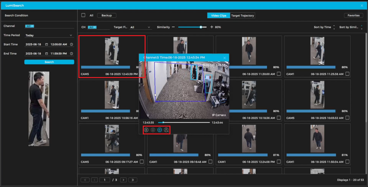Check the All select checkbox
368x187 pixels.
83,15
